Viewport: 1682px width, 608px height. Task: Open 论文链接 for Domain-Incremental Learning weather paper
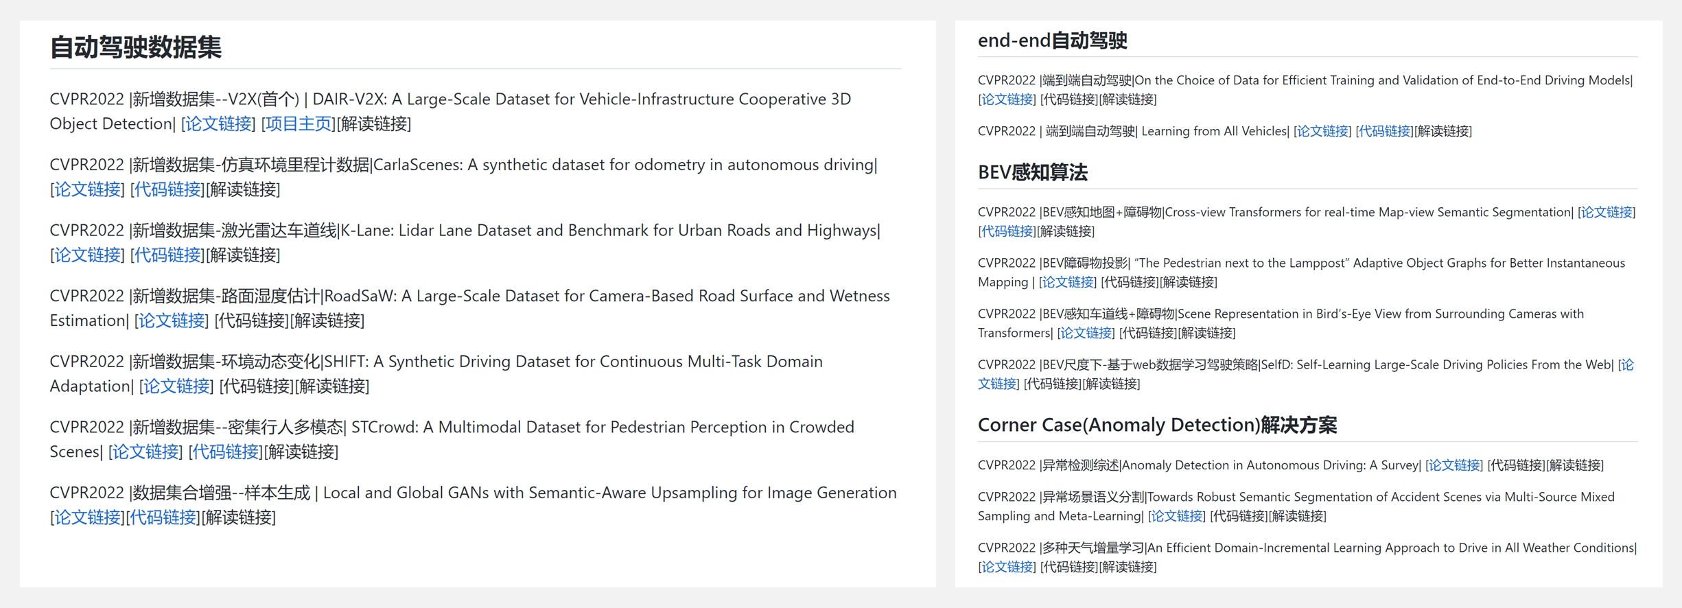[1007, 567]
